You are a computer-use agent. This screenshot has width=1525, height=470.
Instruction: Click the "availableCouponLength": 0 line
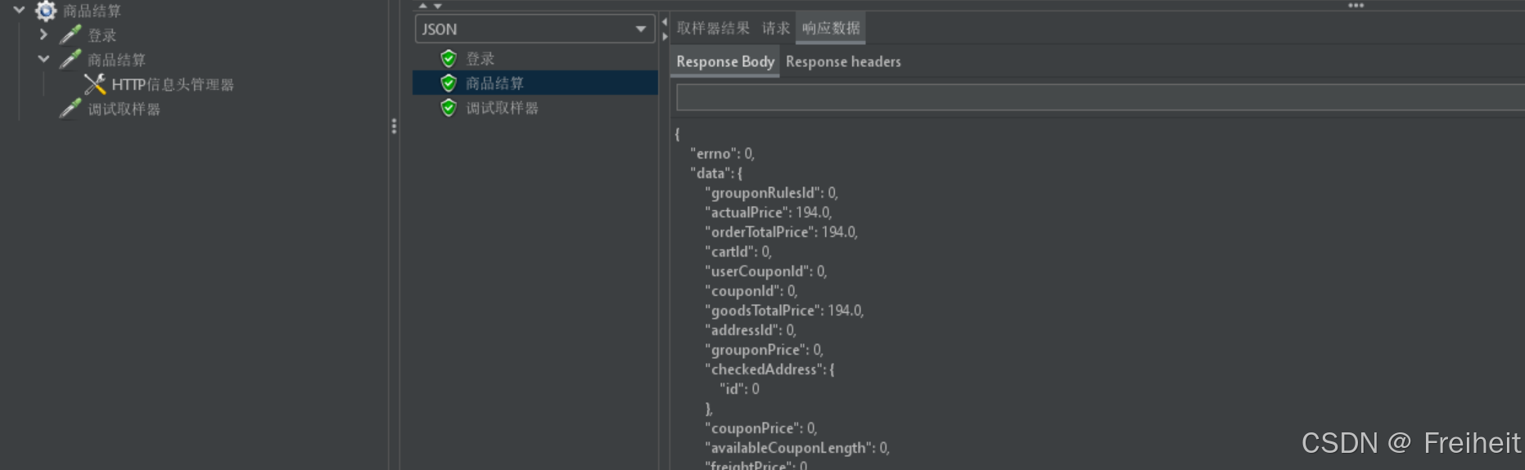[x=797, y=447]
